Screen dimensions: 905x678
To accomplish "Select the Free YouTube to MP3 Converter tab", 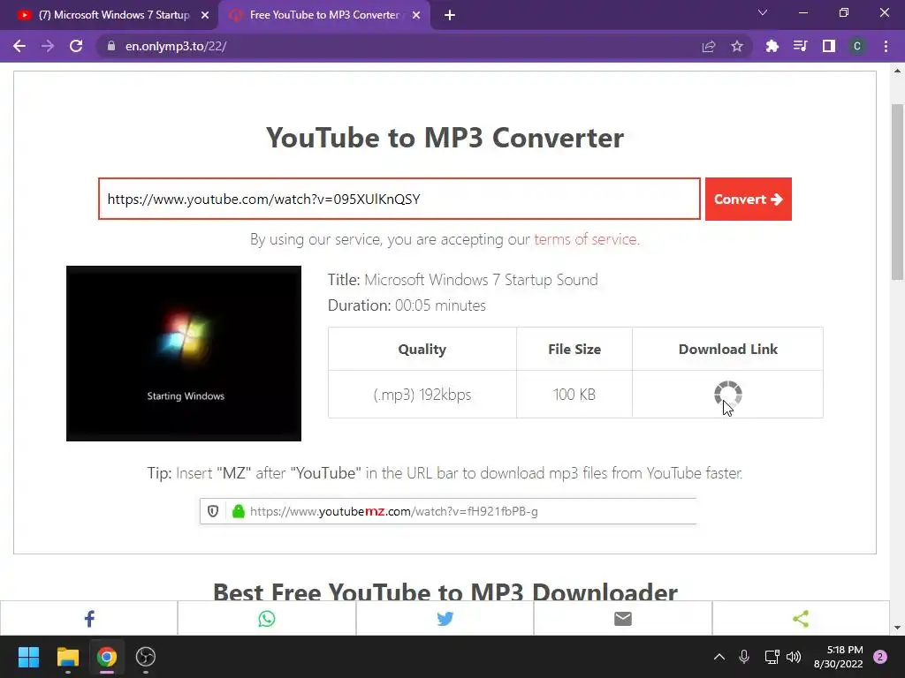I will pyautogui.click(x=323, y=15).
